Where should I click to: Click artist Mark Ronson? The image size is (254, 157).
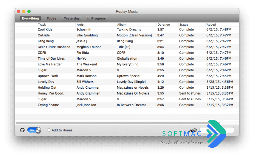click(x=87, y=76)
